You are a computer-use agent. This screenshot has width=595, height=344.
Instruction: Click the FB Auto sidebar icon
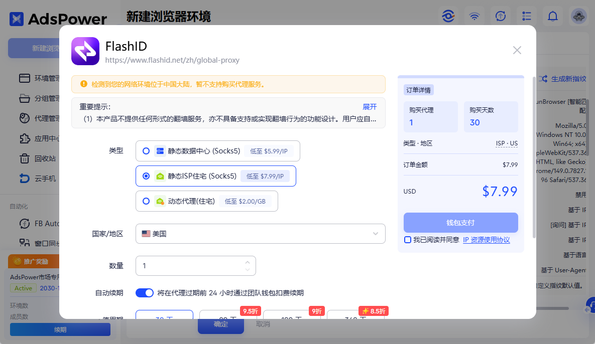point(25,224)
